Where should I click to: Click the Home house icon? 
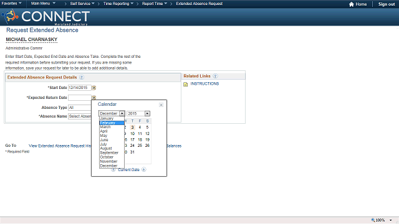[x=352, y=4]
